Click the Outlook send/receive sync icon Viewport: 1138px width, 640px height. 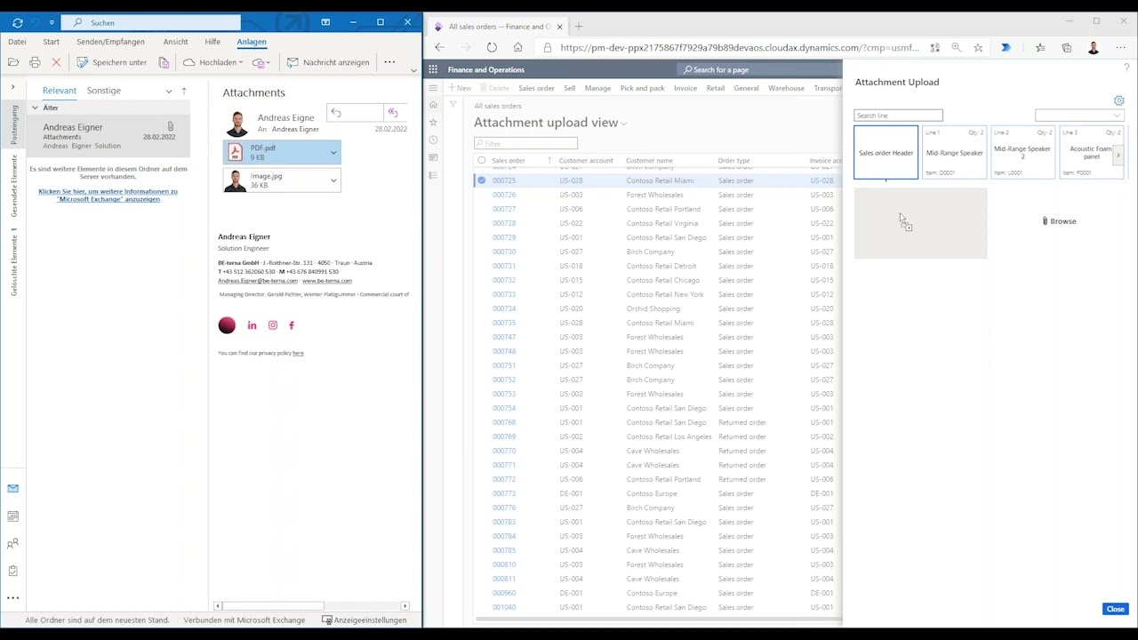coord(17,22)
